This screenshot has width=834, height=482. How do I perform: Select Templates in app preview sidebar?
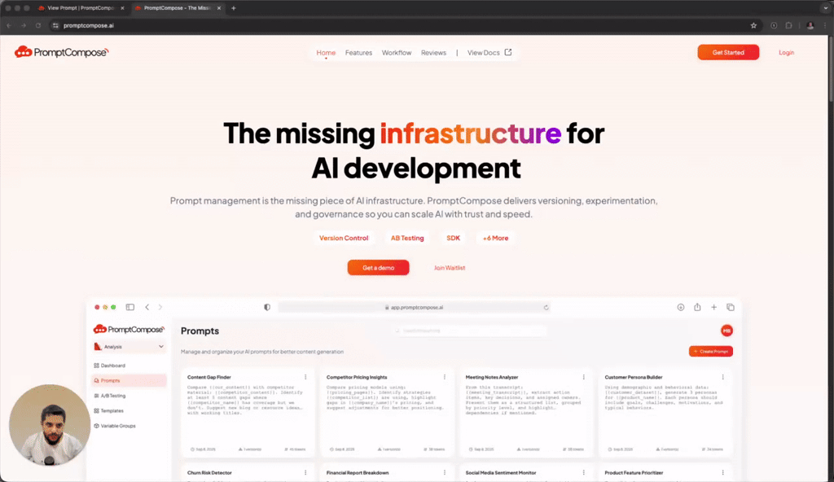[129, 410]
